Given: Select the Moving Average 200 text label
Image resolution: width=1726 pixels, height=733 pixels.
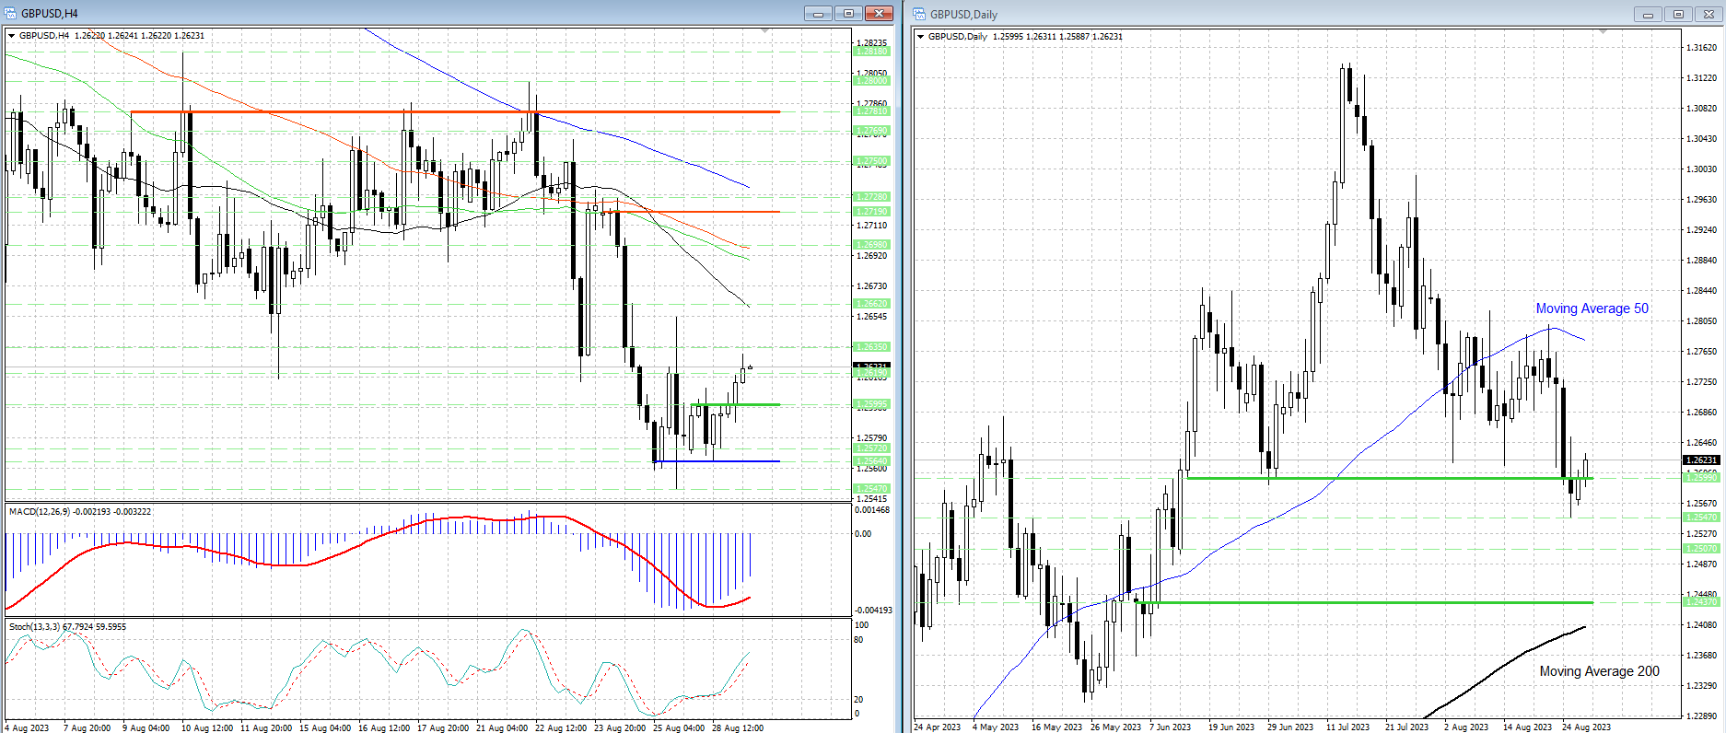Looking at the screenshot, I should coord(1599,671).
